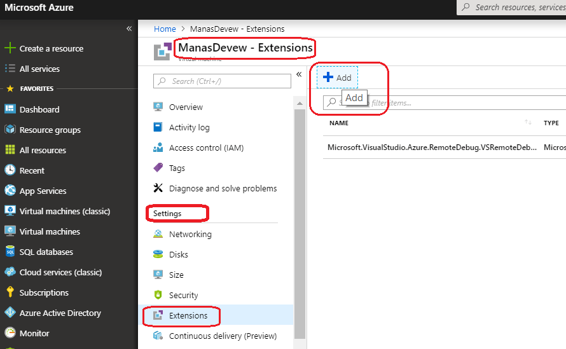Viewport: 566px width, 349px height.
Task: Open Azure Active Directory label
Action: click(60, 313)
